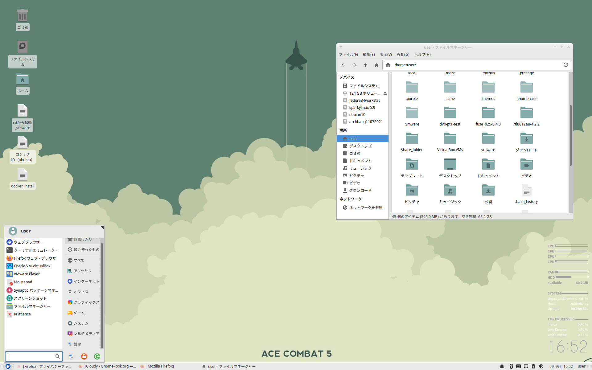Open the VirtualBox VMs folder
This screenshot has width=592, height=370.
pyautogui.click(x=450, y=142)
